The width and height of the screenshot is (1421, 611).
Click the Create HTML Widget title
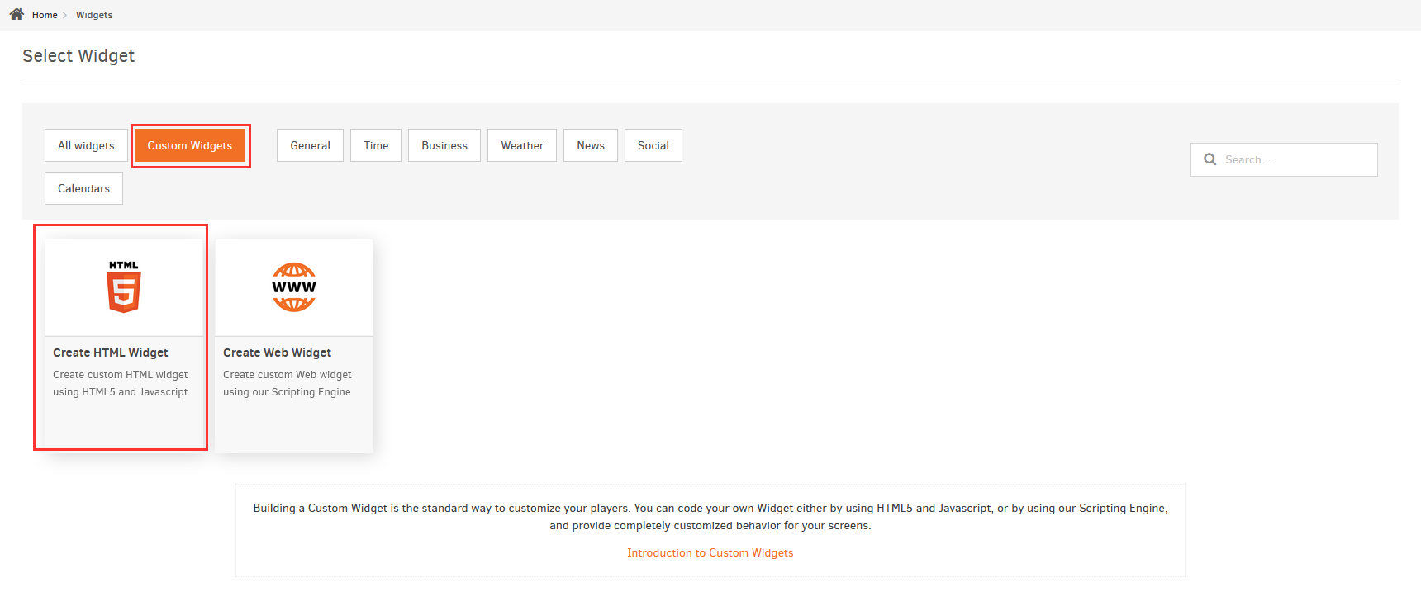click(x=111, y=353)
